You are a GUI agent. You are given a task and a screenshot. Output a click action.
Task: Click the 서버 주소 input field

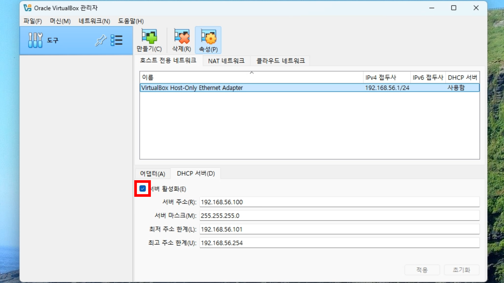tap(339, 202)
